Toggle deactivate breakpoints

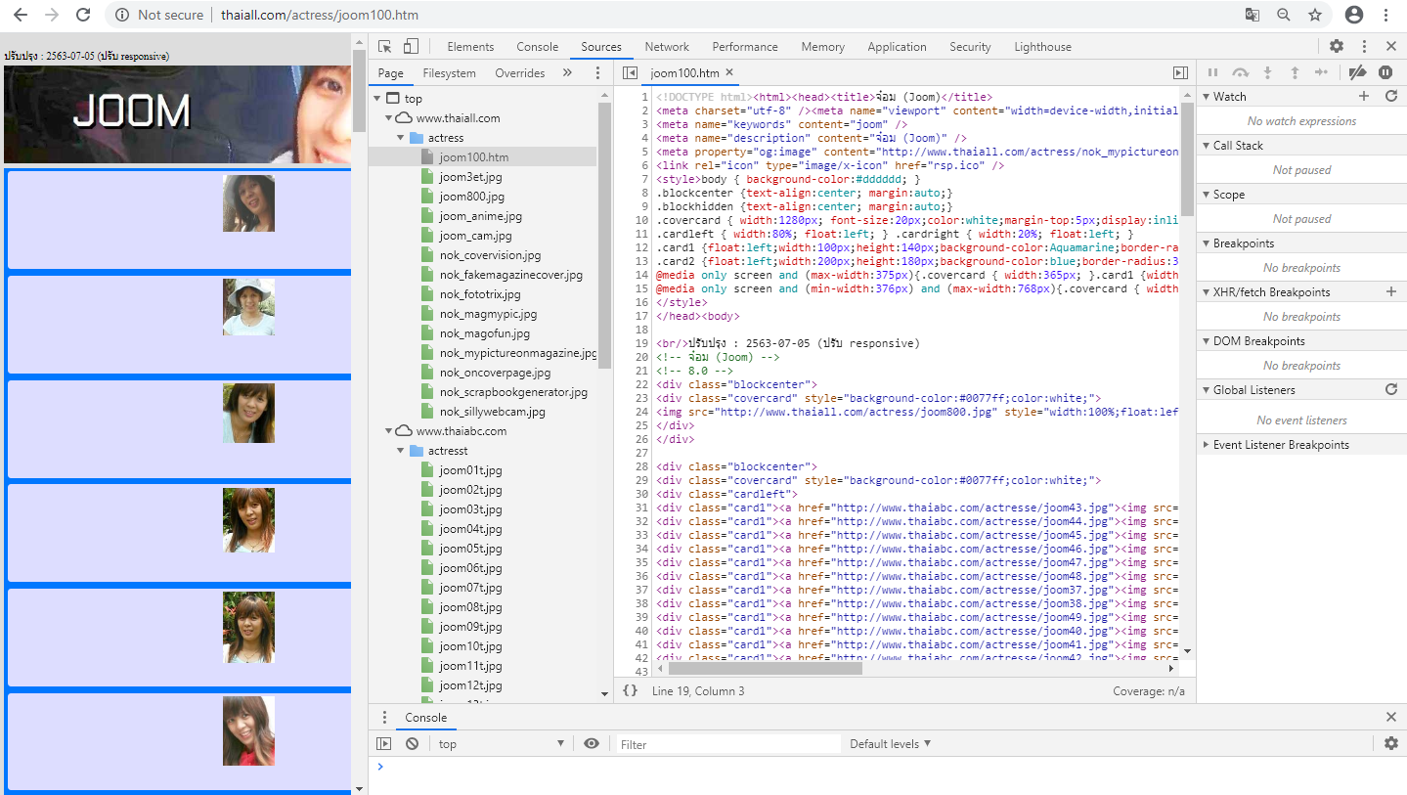click(1356, 72)
